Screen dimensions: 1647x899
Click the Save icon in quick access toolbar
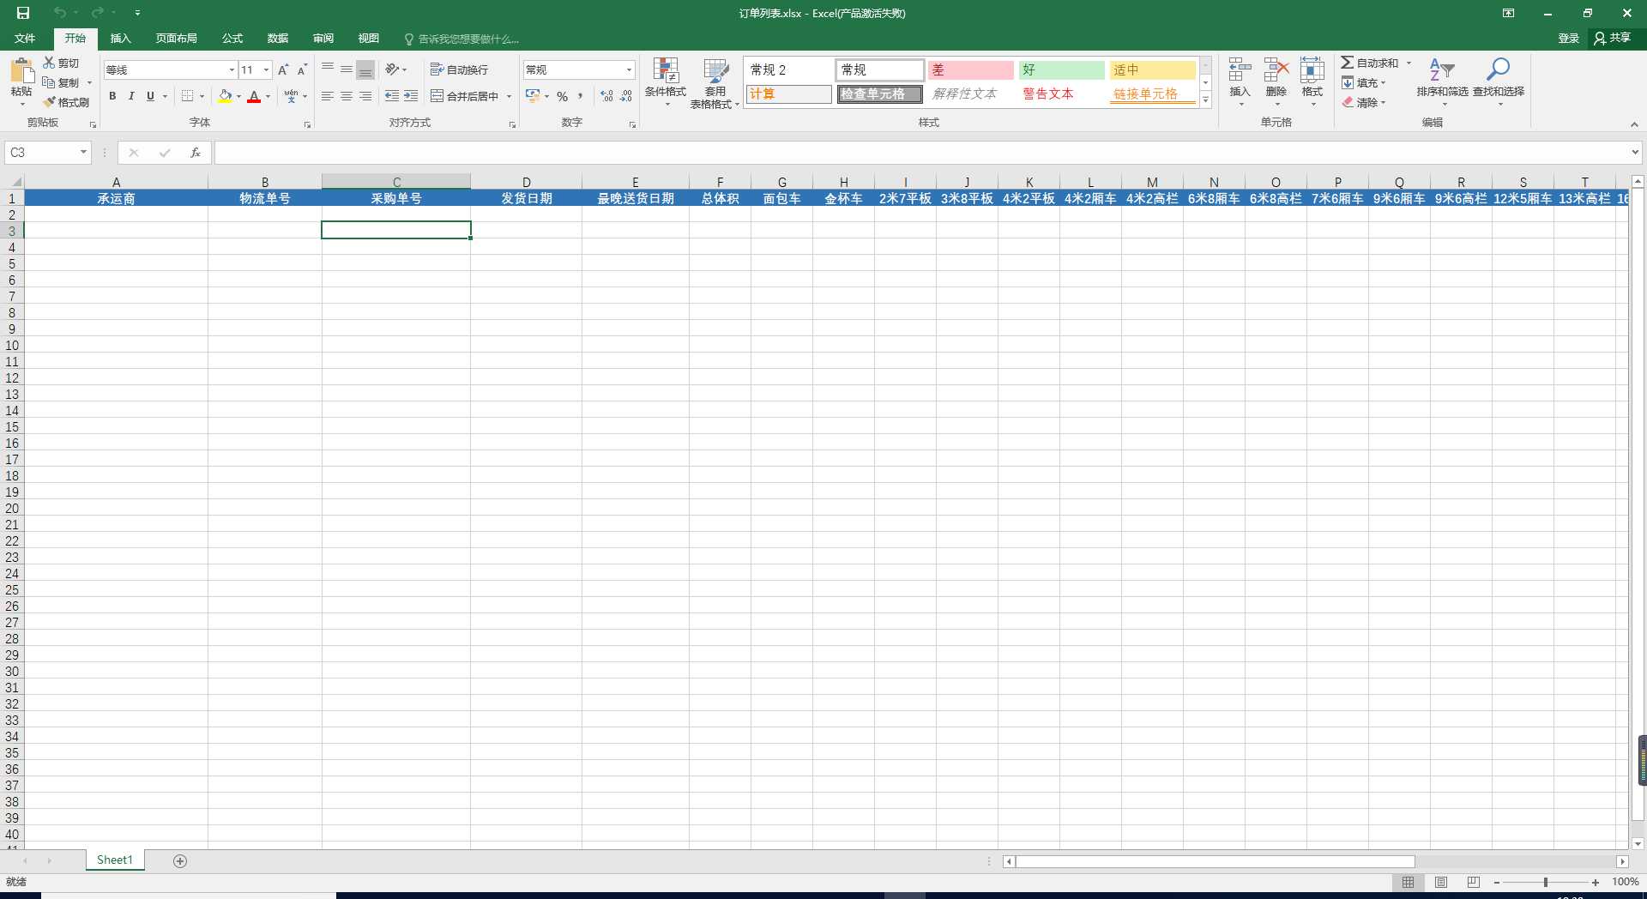click(x=23, y=13)
